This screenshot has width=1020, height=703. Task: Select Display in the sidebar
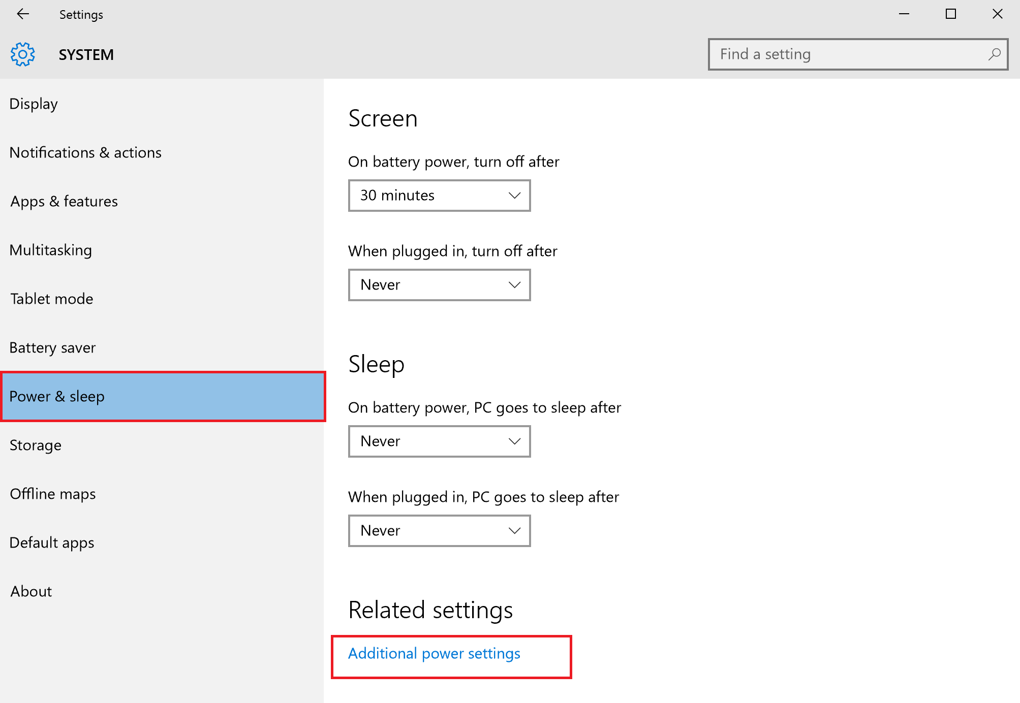pos(34,104)
